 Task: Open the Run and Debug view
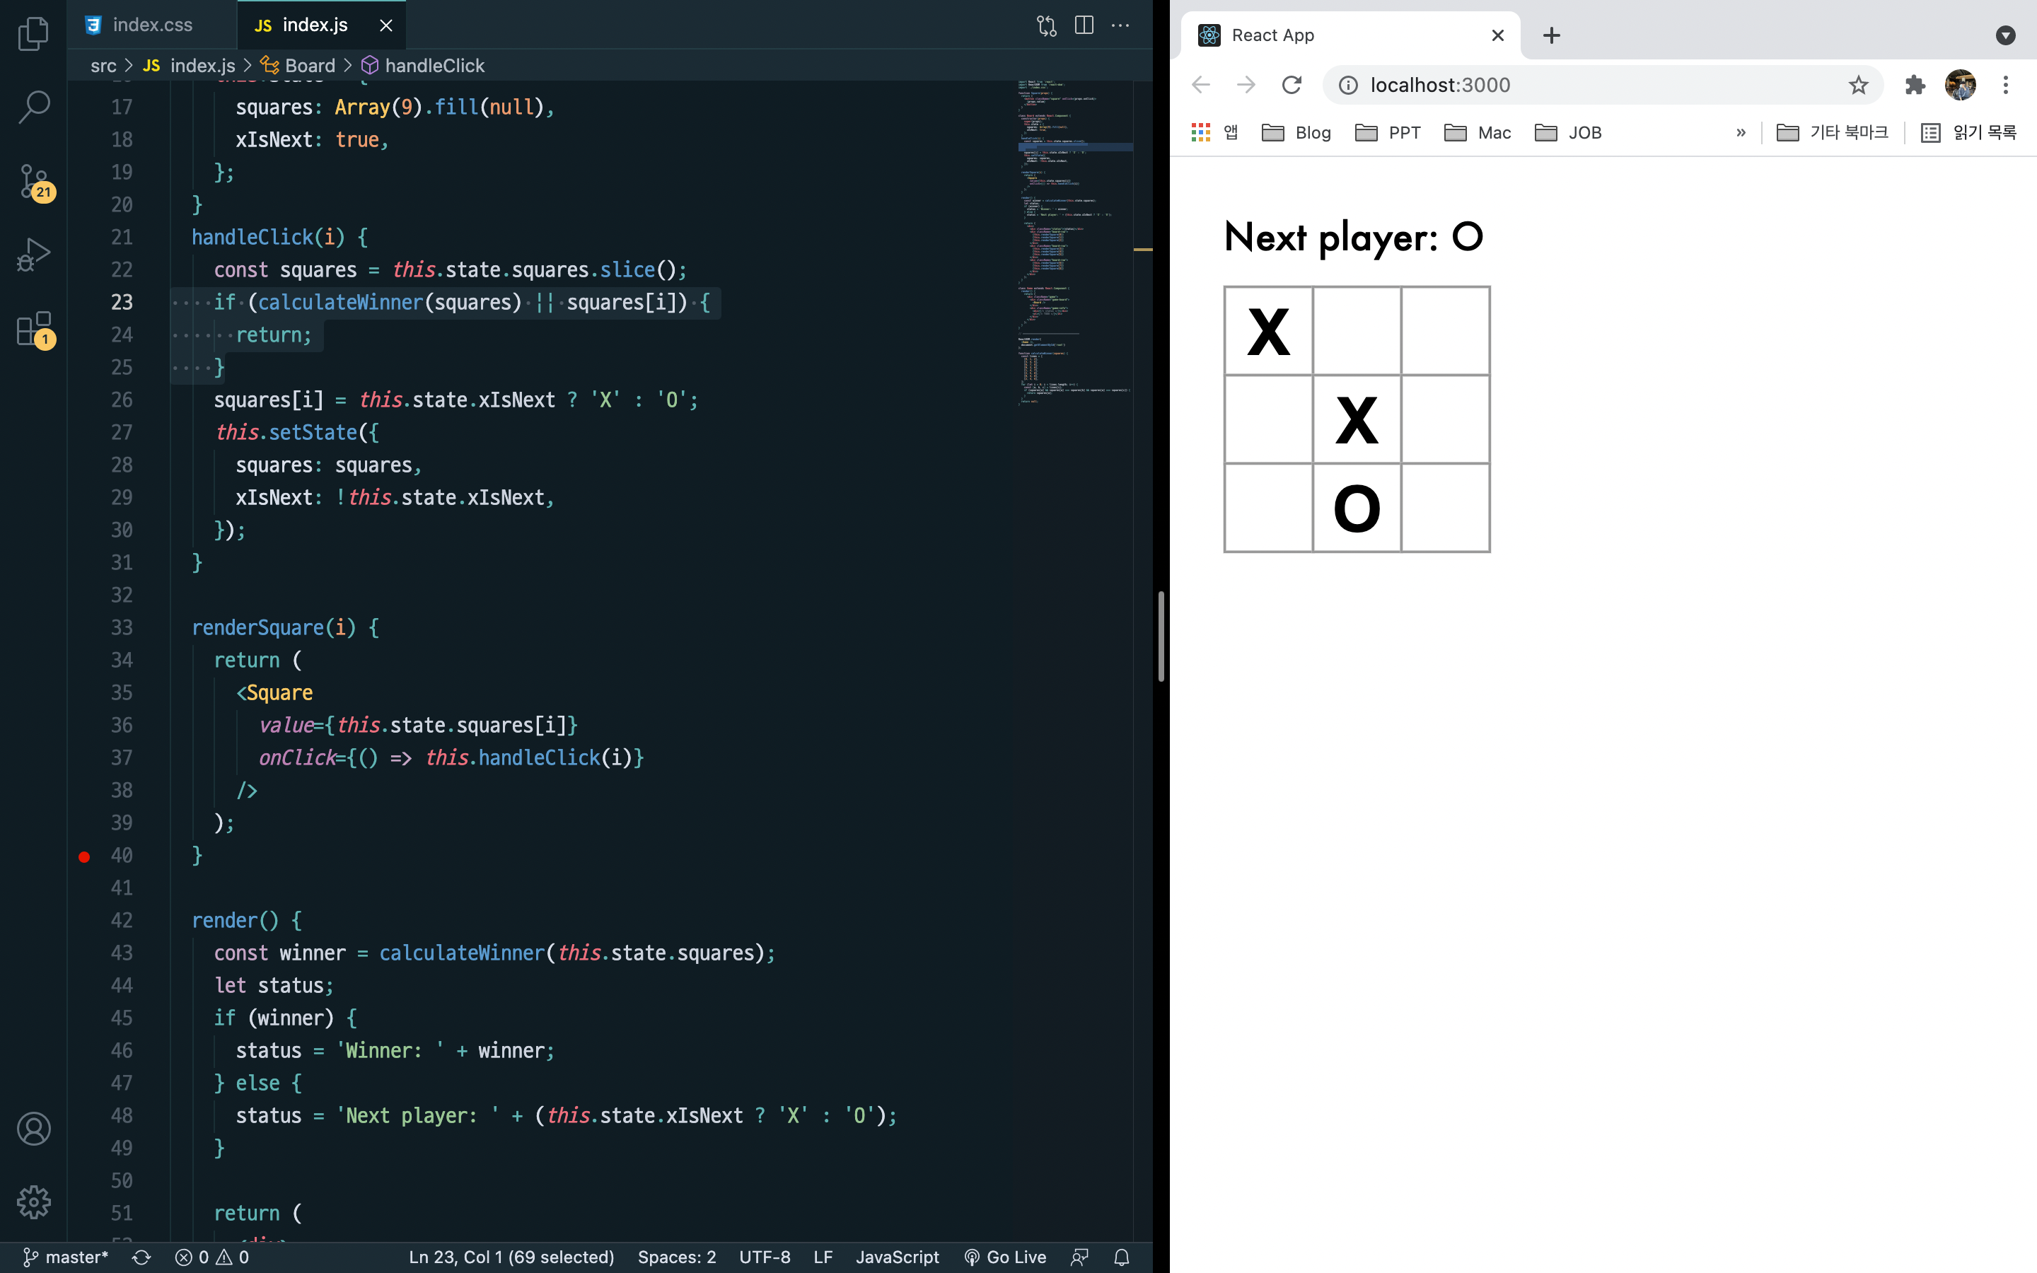(x=34, y=253)
